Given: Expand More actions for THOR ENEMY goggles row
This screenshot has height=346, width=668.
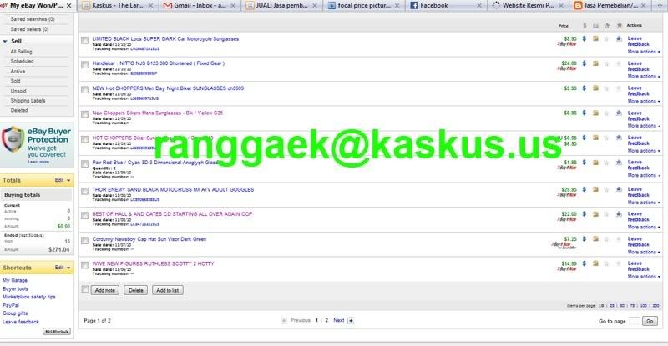Looking at the screenshot, I should coord(644,203).
